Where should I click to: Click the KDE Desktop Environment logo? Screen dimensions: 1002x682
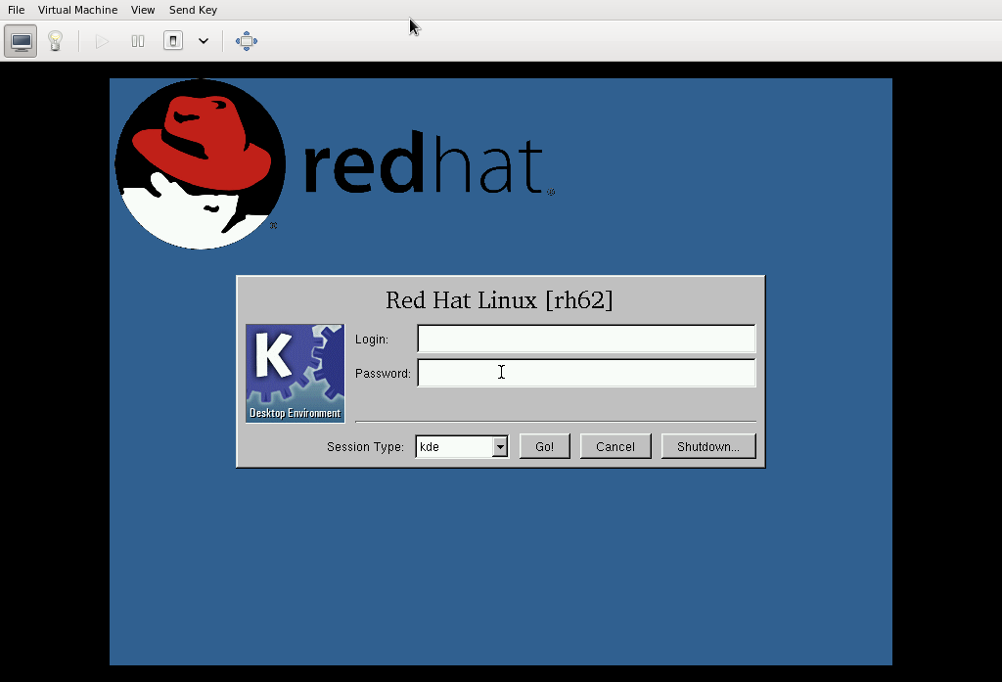coord(295,373)
